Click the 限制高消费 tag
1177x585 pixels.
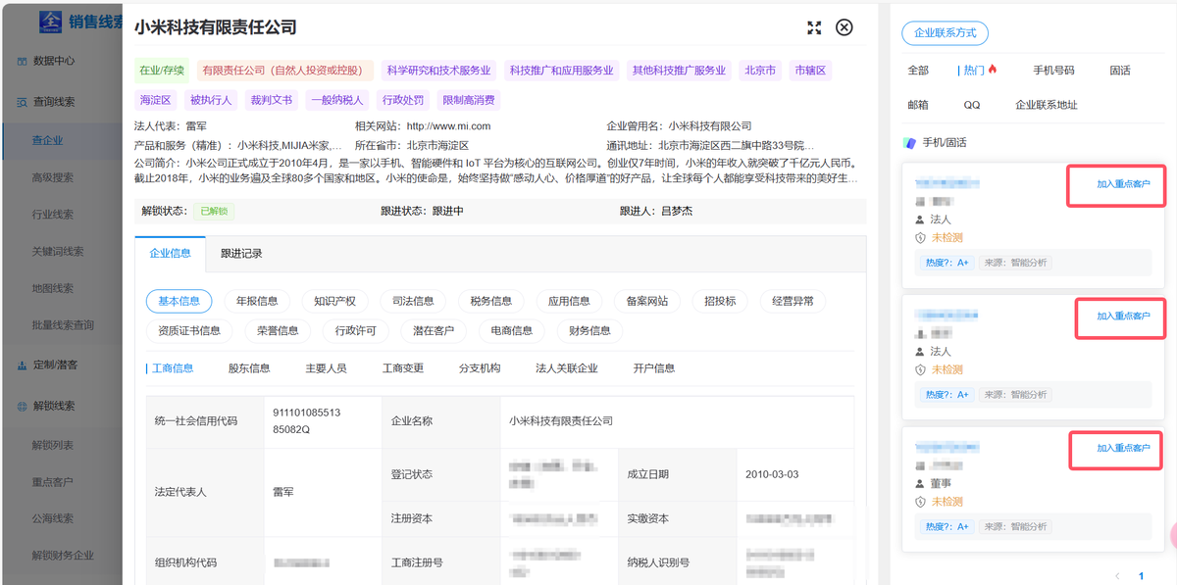(469, 100)
